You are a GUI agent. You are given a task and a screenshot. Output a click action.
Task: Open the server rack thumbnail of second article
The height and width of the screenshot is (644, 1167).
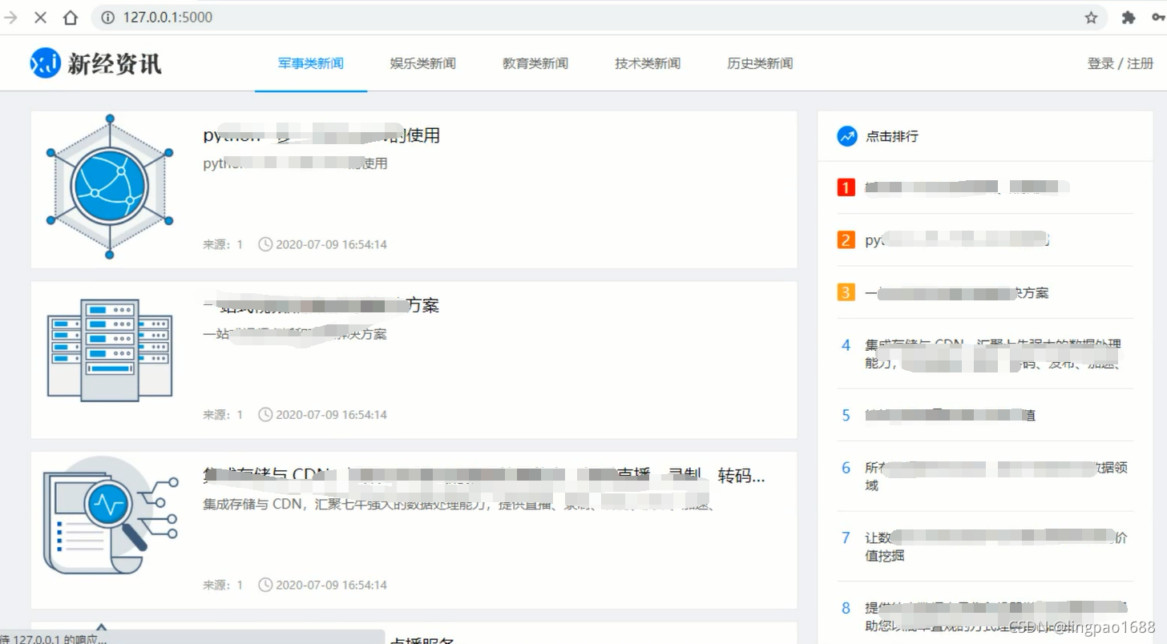[110, 350]
